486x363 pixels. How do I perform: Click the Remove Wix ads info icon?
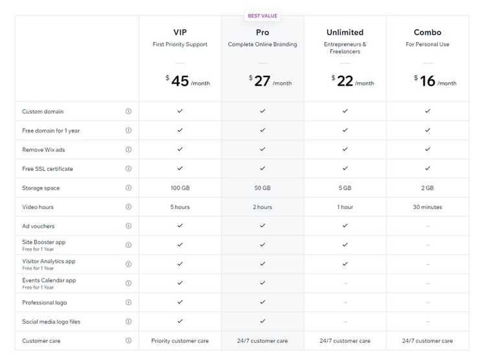128,149
